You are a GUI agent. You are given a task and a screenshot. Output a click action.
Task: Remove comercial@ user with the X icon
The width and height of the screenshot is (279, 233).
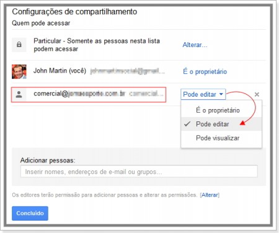click(257, 95)
